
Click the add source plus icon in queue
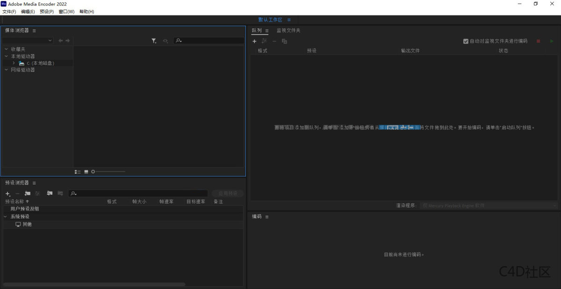point(255,41)
